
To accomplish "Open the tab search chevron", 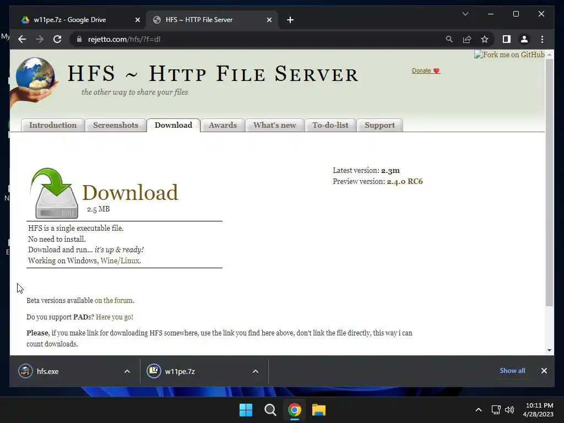I will 465,14.
